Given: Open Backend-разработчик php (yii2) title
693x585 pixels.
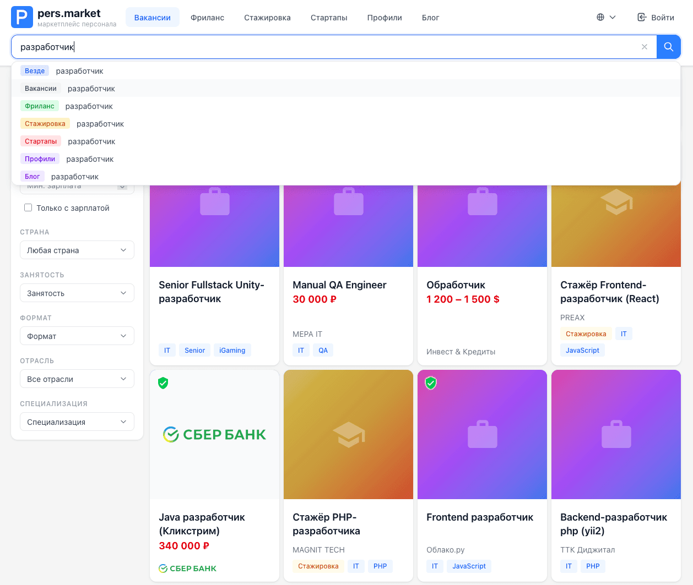Looking at the screenshot, I should [x=614, y=524].
